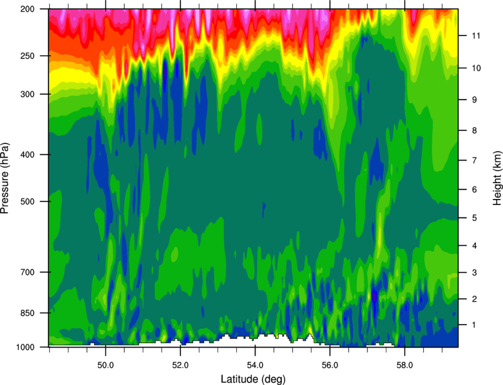
Task: Click the 7 km height label
Action: pos(475,161)
